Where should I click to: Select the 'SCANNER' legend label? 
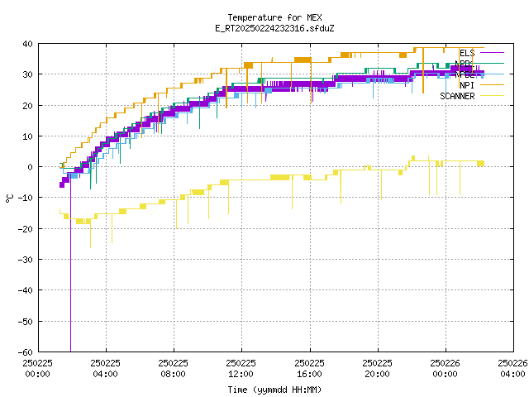457,96
